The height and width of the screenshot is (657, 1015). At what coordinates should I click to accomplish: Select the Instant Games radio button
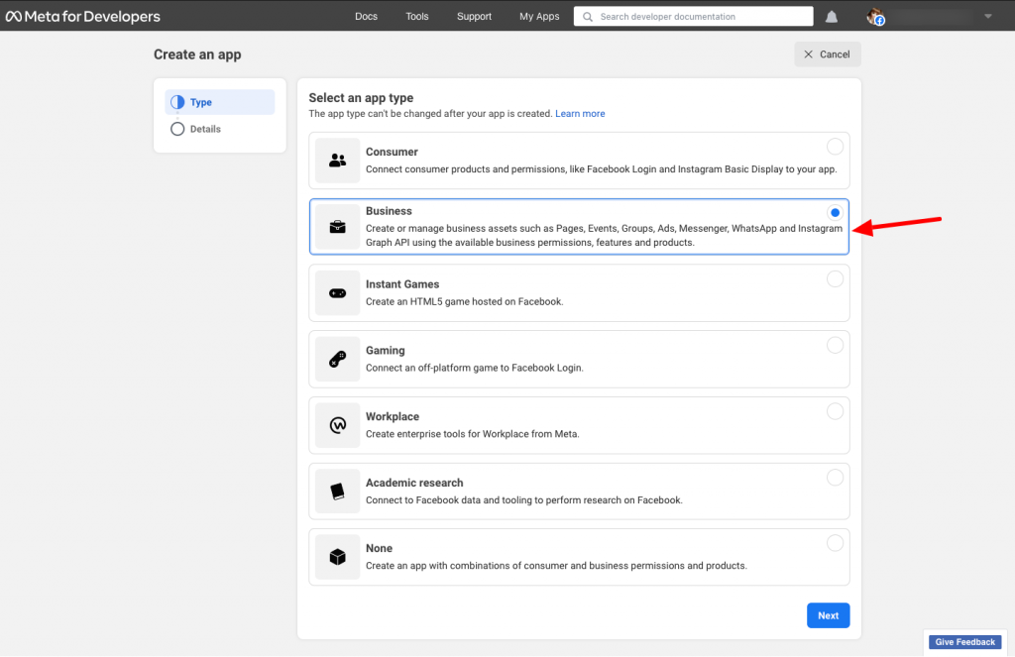coord(835,279)
